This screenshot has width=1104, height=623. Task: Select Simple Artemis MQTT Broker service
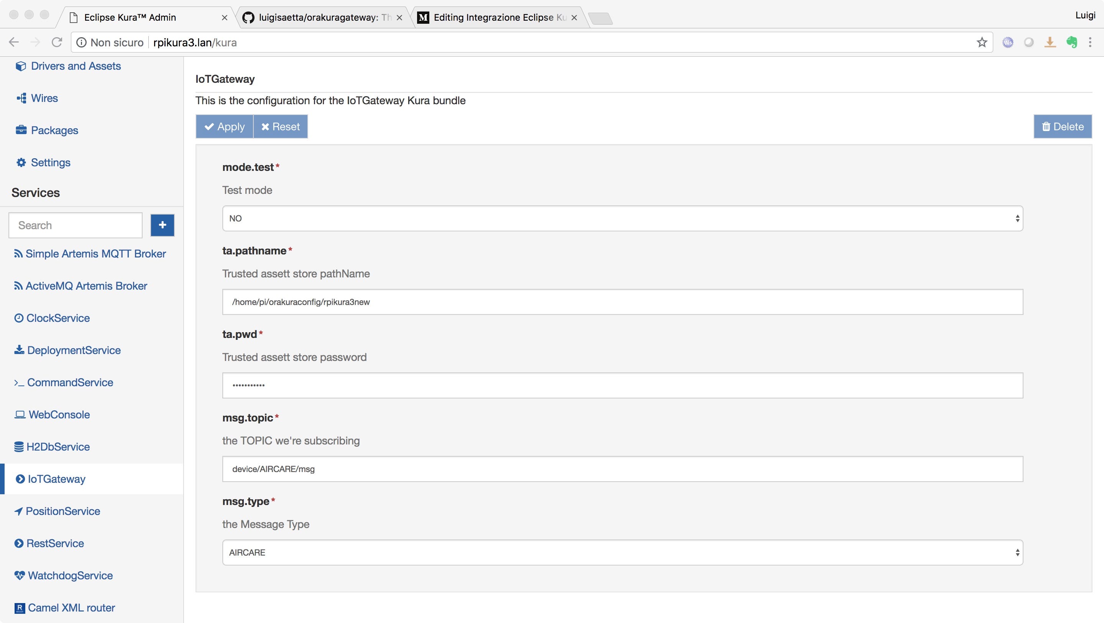click(x=95, y=254)
